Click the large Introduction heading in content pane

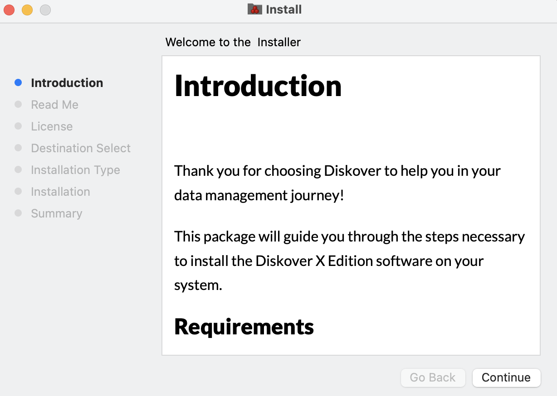[258, 86]
